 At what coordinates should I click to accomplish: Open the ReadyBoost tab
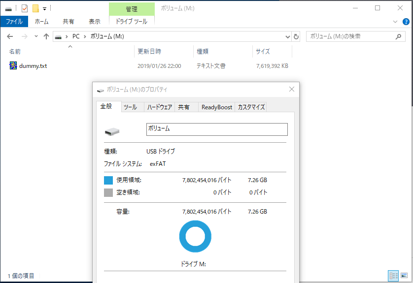click(x=217, y=107)
